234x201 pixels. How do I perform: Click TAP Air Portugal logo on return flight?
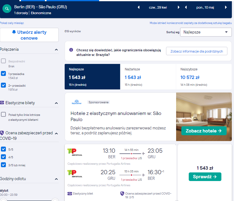pyautogui.click(x=75, y=174)
